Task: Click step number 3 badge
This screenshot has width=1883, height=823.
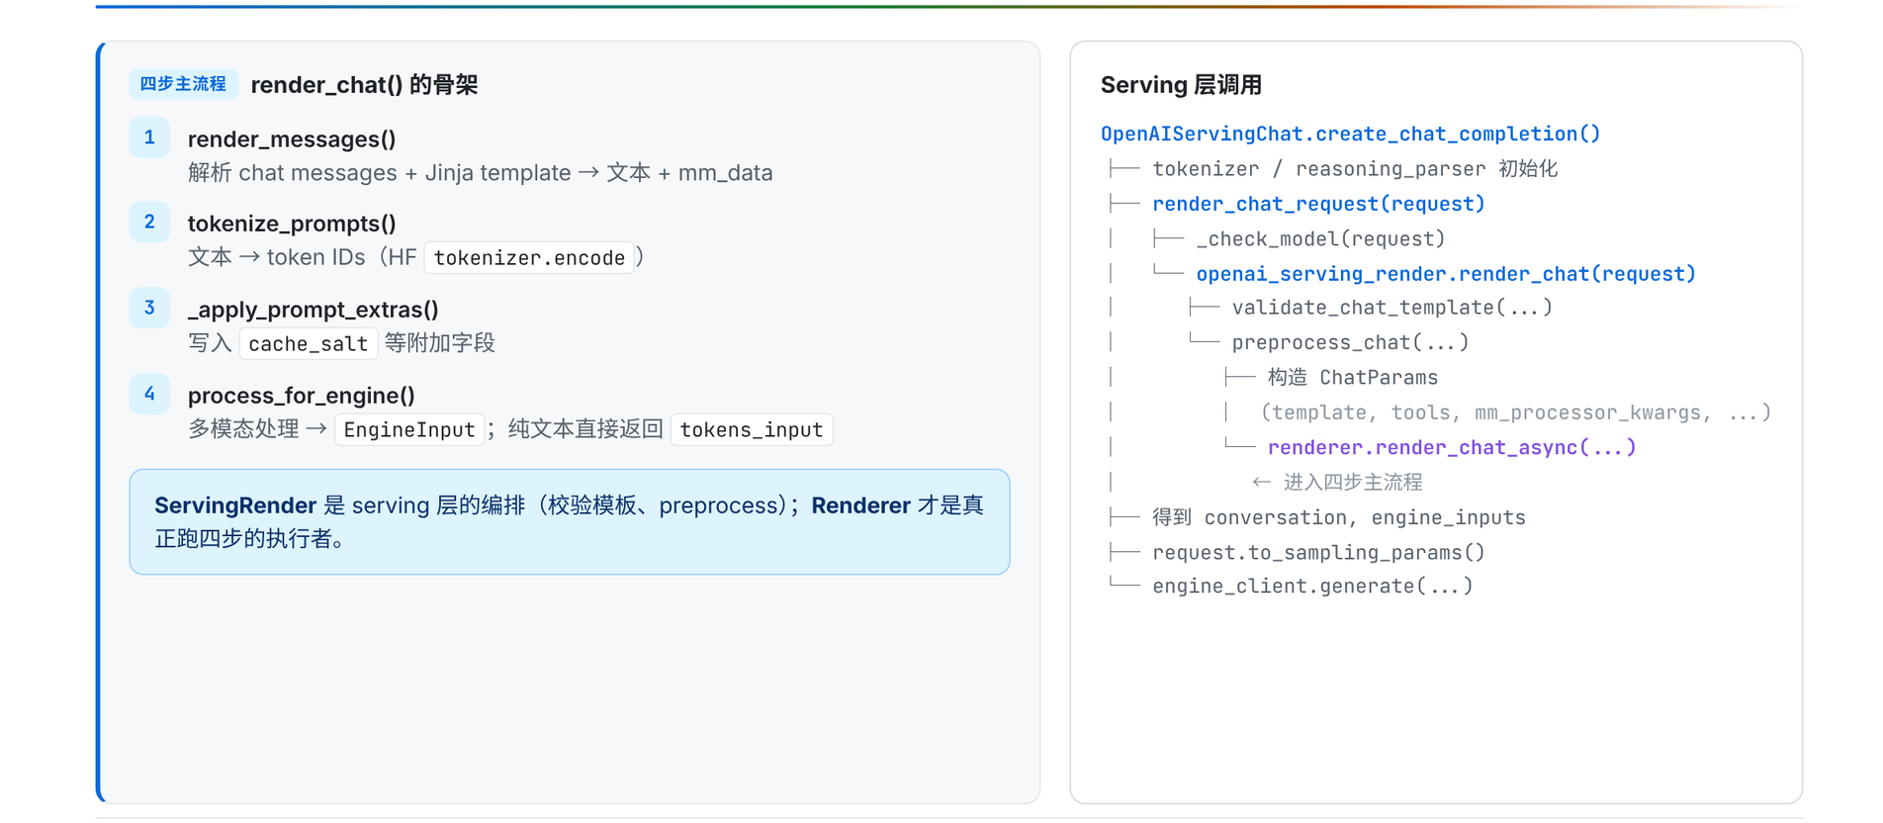Action: pyautogui.click(x=149, y=308)
